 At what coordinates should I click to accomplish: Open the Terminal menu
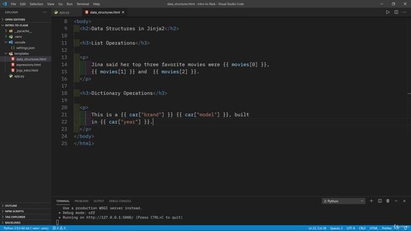pos(83,4)
